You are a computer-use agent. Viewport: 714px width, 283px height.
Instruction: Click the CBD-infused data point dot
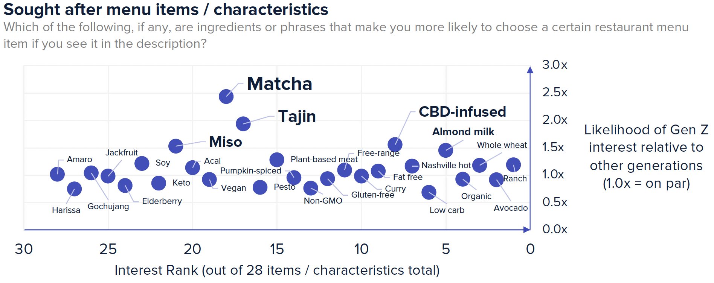coord(395,144)
